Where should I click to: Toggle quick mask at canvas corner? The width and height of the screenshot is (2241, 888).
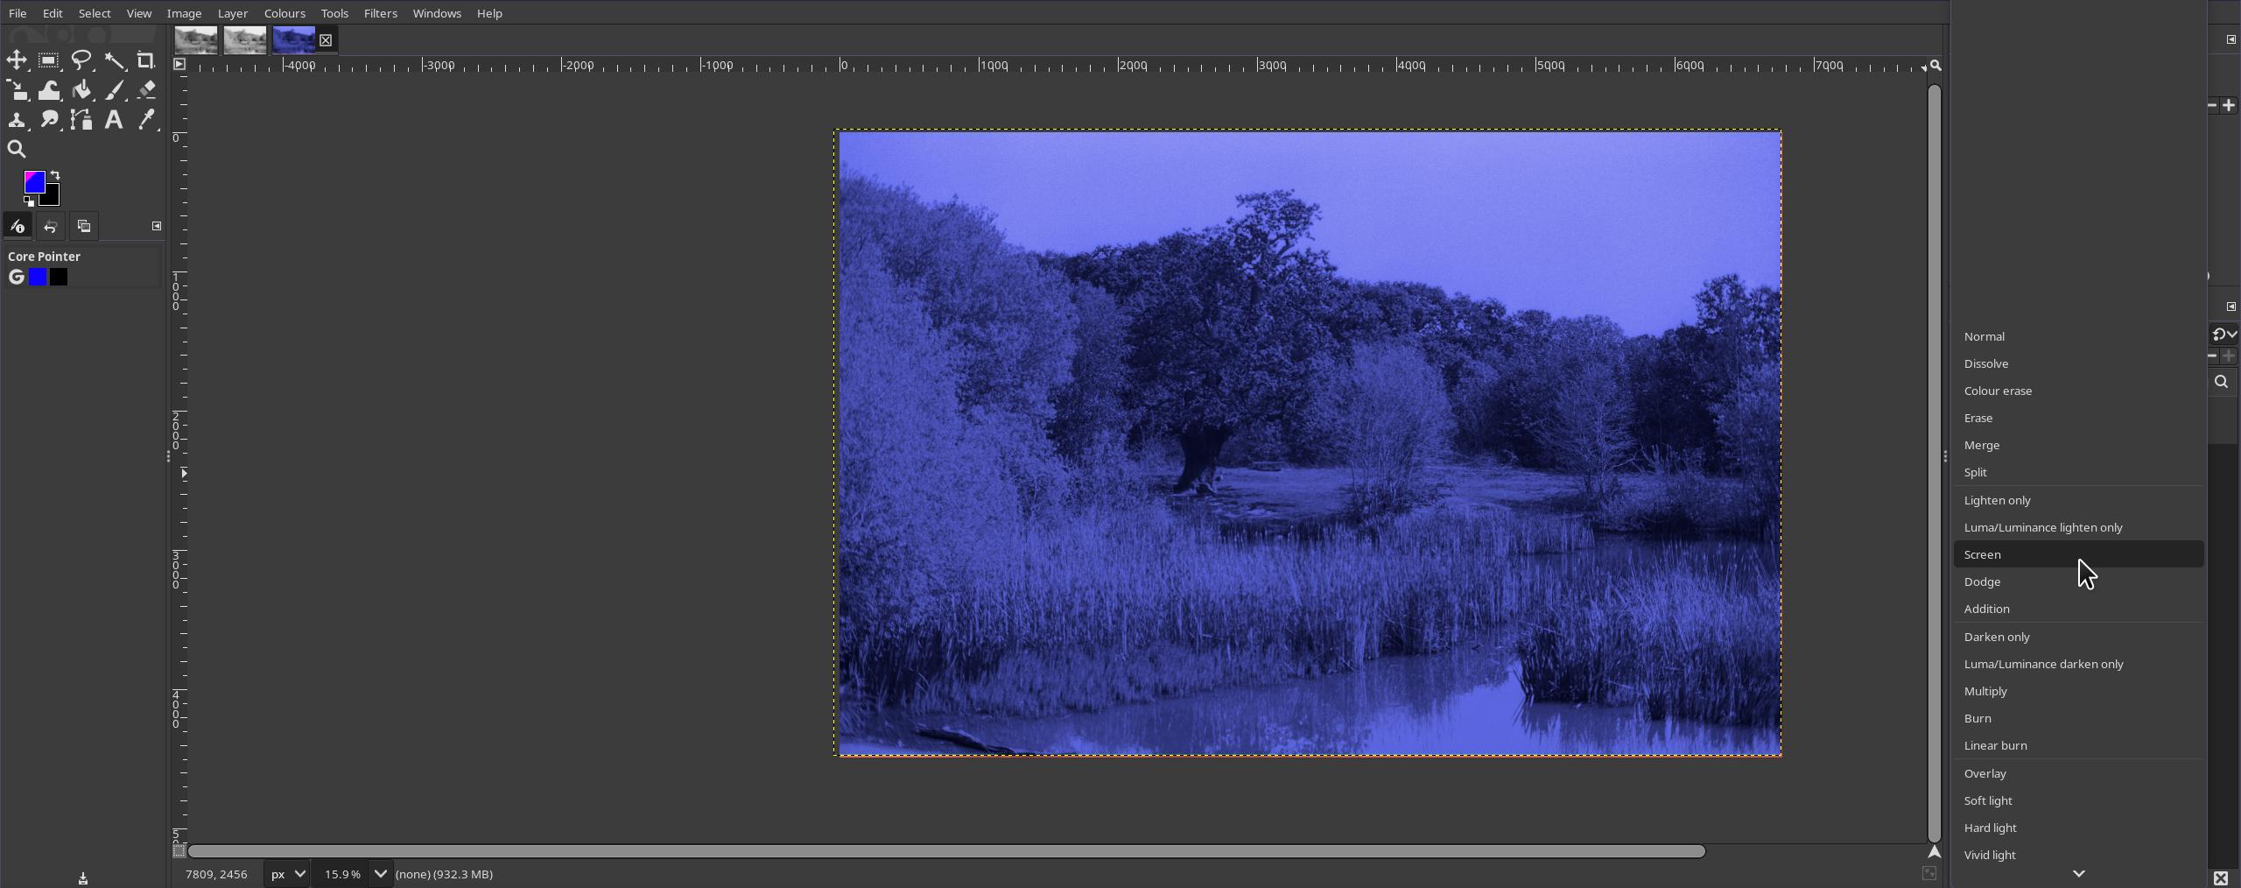179,851
